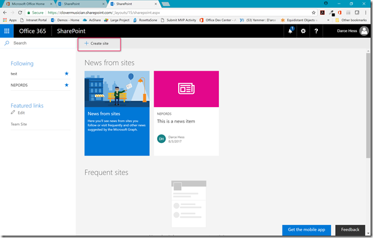Click the Adobe PDF extension icon
Viewport: 373px width, 238px height.
(323, 13)
